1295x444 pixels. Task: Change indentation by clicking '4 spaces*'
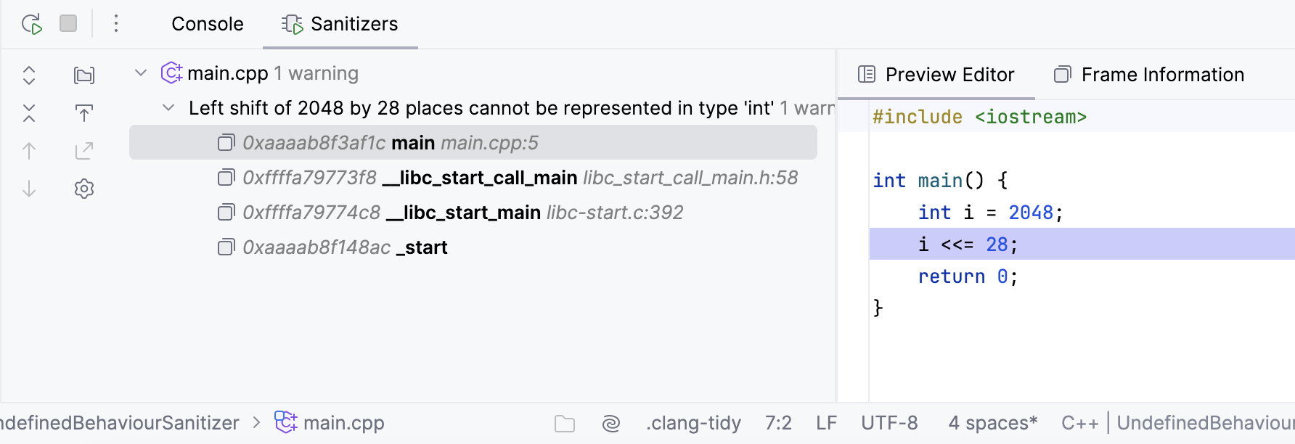[992, 422]
